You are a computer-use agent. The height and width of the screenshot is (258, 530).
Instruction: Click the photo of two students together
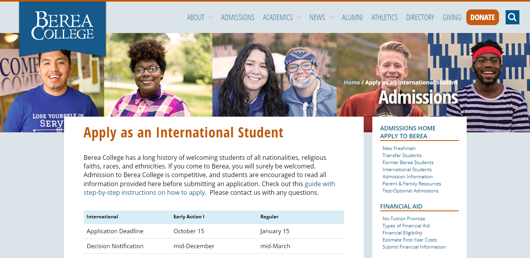click(274, 75)
